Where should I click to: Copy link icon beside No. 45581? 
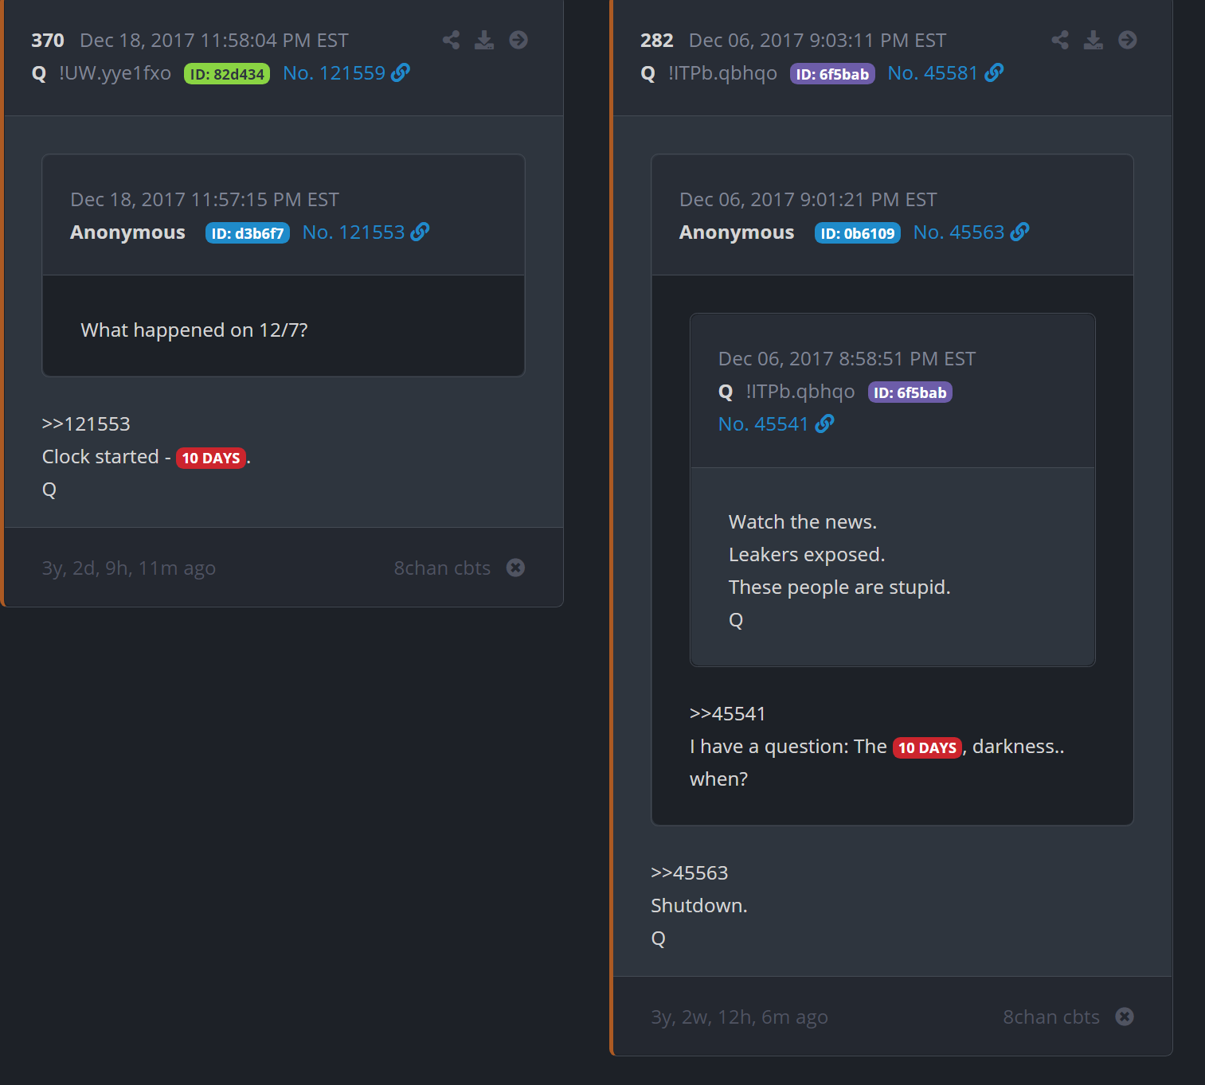point(994,72)
